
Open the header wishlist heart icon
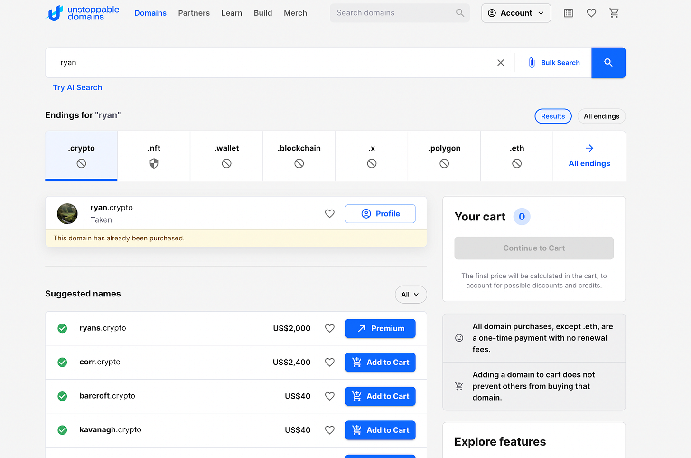coord(591,13)
